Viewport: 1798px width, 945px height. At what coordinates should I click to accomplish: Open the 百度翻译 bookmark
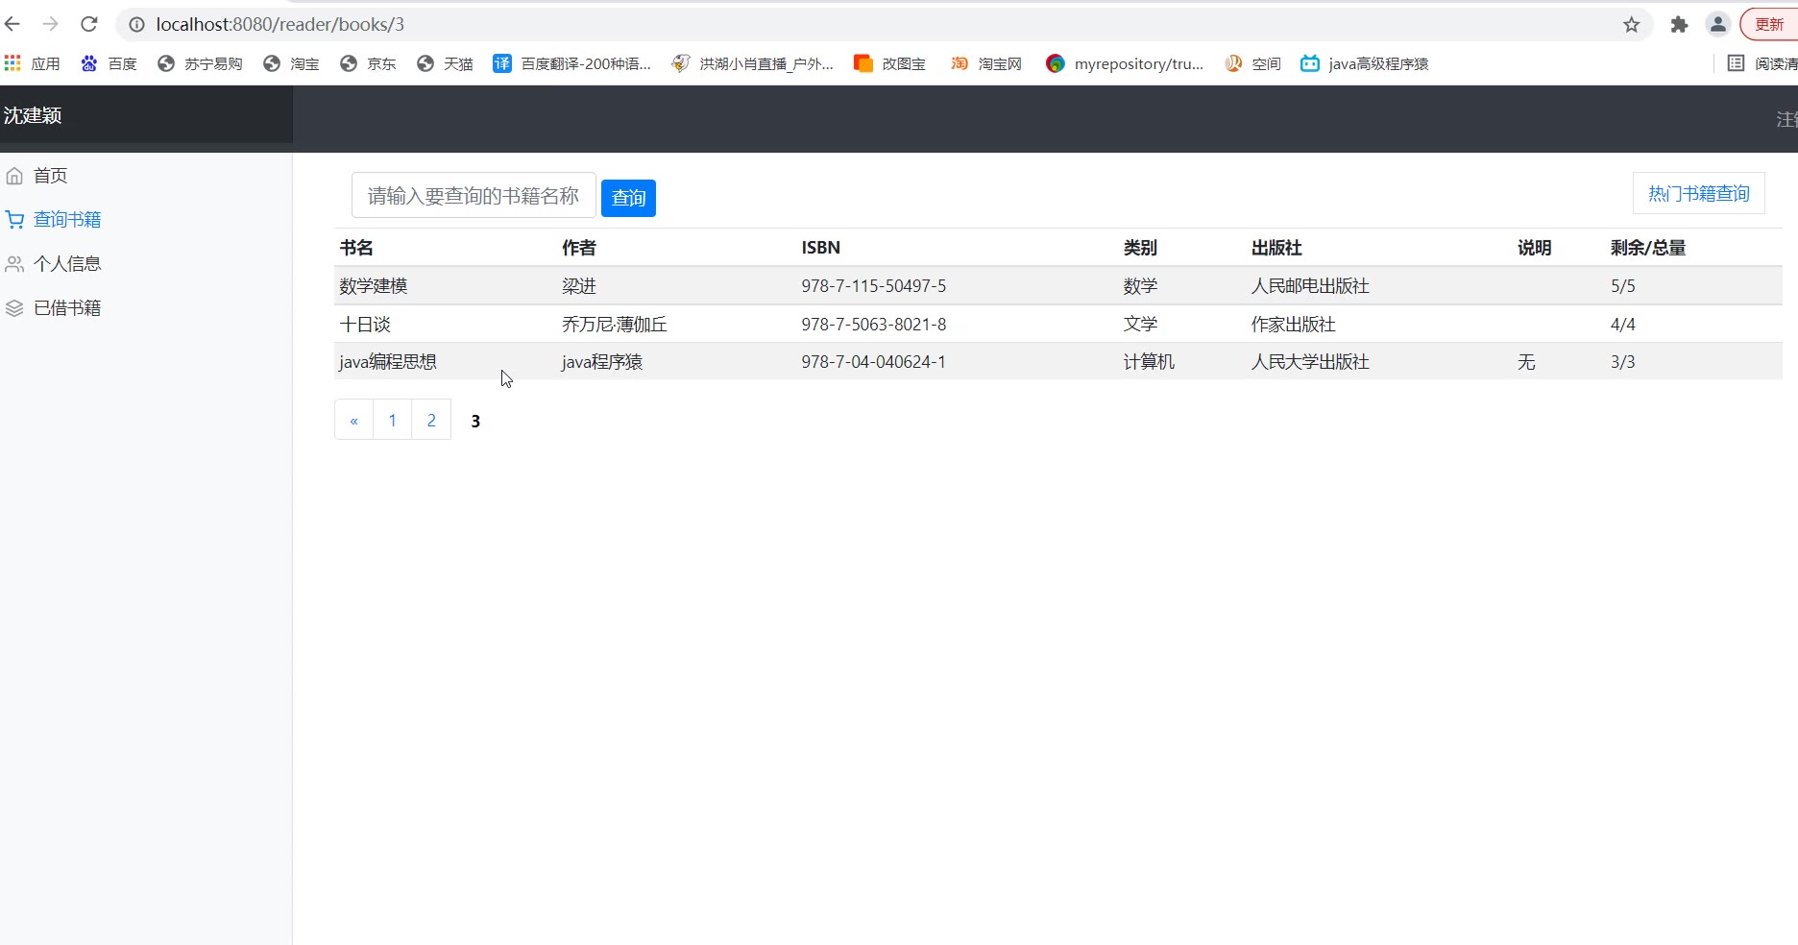tap(572, 64)
